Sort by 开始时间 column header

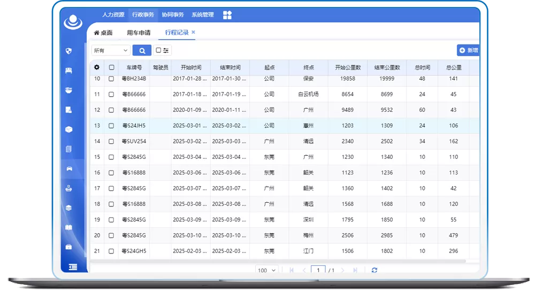(x=191, y=67)
